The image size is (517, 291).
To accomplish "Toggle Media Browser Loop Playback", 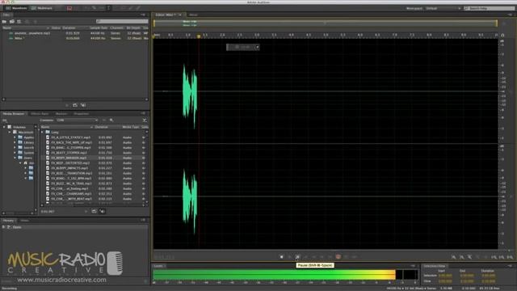I will point(95,211).
